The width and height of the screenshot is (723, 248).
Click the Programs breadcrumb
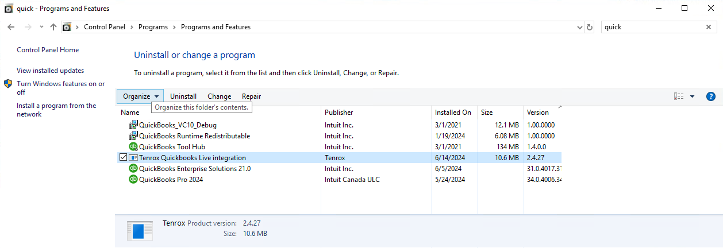(153, 27)
